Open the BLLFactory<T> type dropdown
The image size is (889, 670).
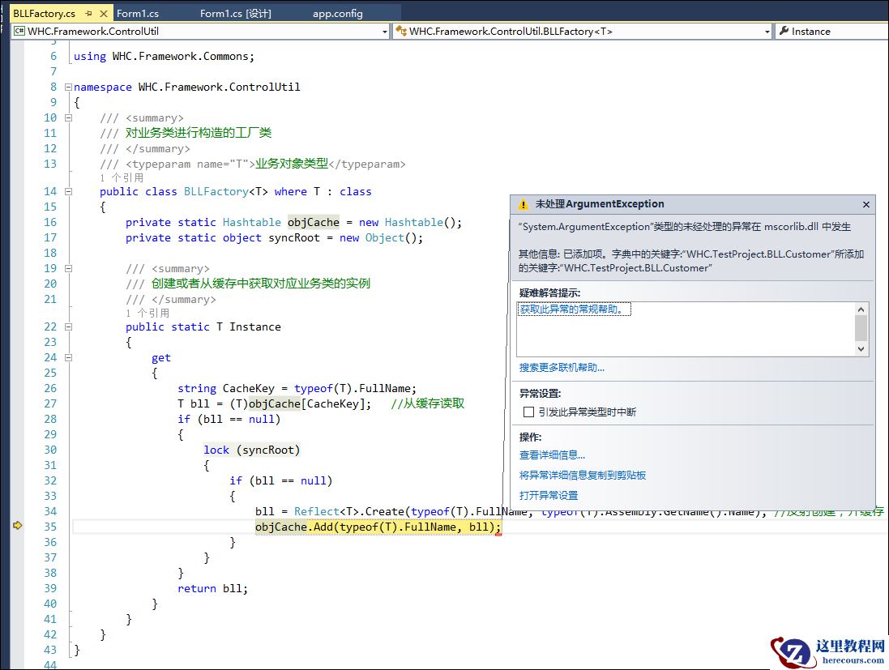click(x=767, y=32)
